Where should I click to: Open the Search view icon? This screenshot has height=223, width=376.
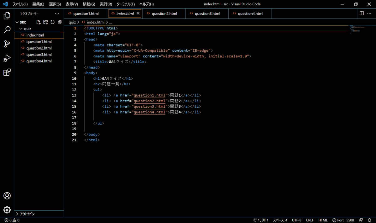tap(7, 30)
